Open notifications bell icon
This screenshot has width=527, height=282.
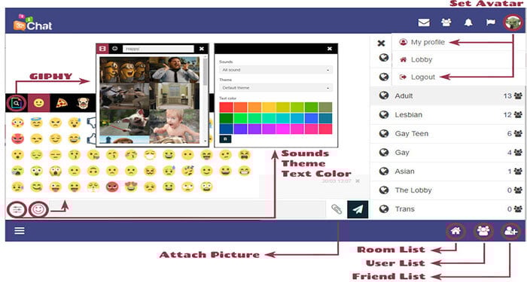[468, 23]
